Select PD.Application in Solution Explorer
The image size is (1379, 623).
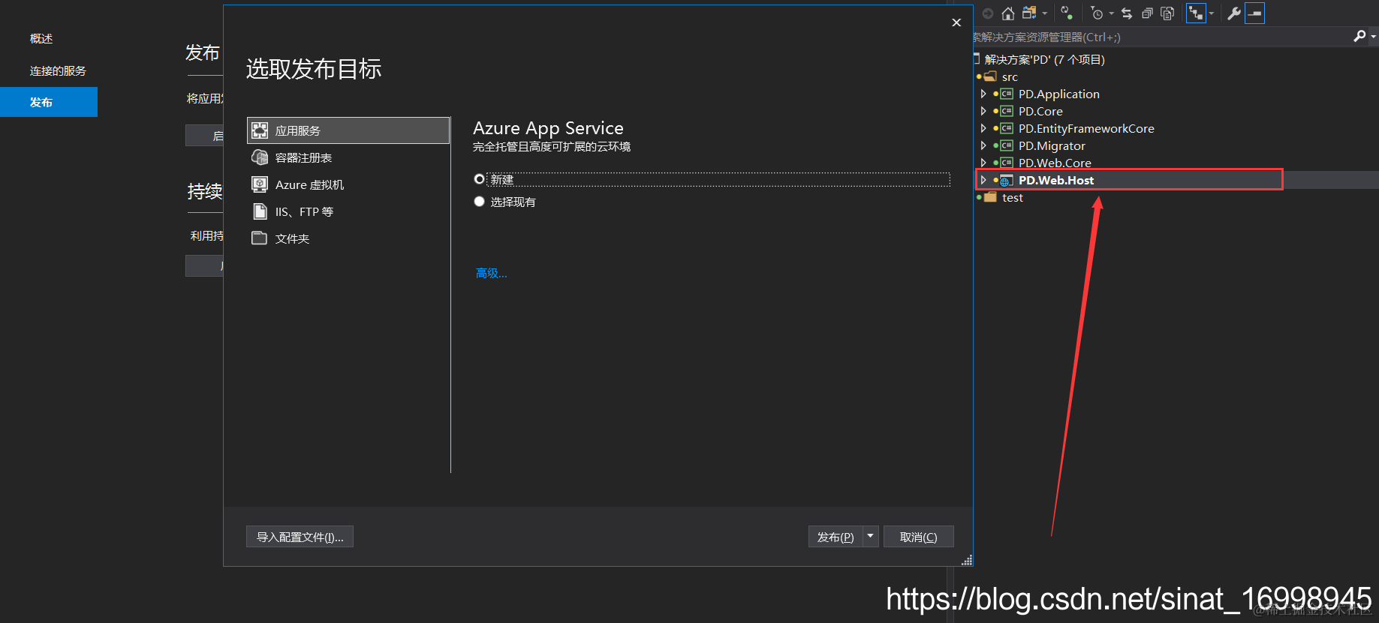[1058, 94]
